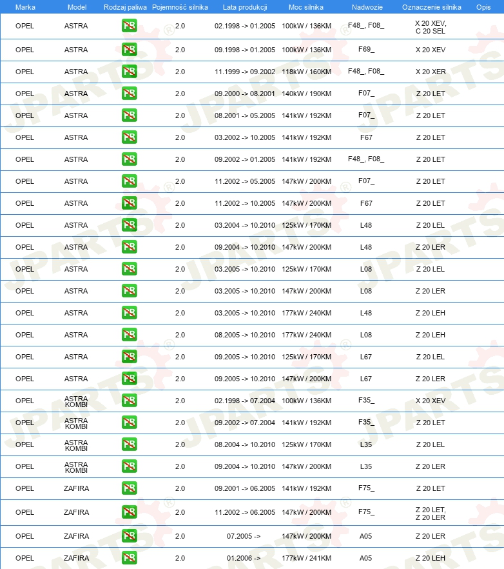Viewport: 504px width, 569px height.
Task: Click the engine code cell Z 20 LET, Z 20 LER
Action: click(431, 514)
